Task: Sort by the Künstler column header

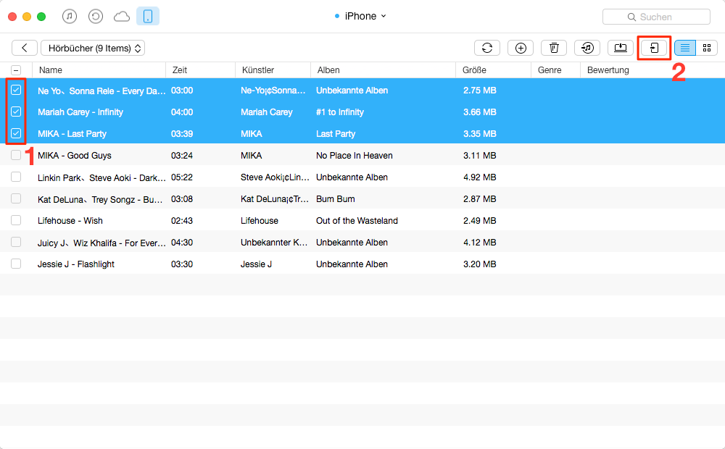Action: pos(273,70)
